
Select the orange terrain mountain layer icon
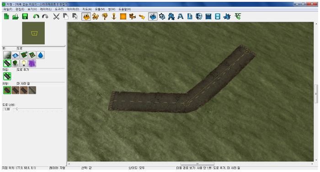tap(86, 16)
